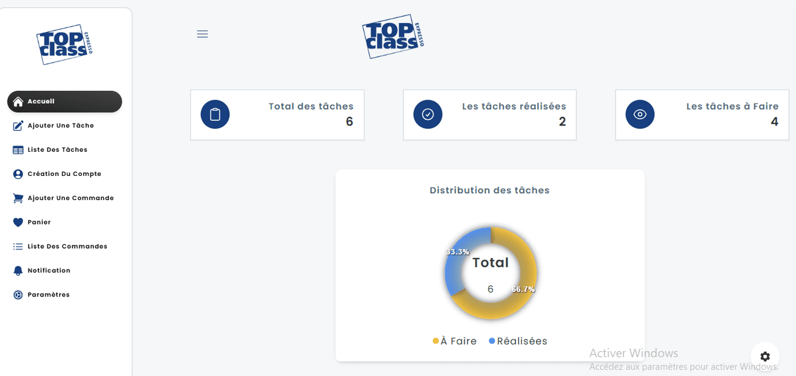This screenshot has width=796, height=376.
Task: Click the Top Class logo in the header
Action: pyautogui.click(x=393, y=36)
